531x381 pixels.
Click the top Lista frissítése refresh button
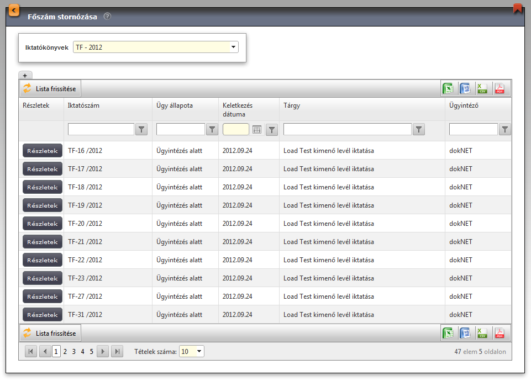(50, 89)
